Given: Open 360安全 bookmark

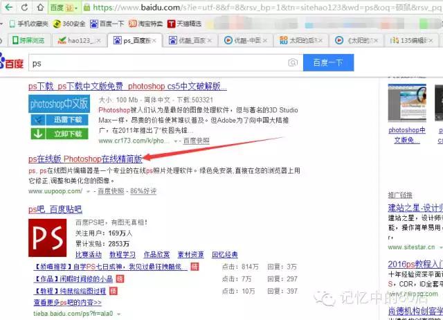Looking at the screenshot, I should 69,24.
